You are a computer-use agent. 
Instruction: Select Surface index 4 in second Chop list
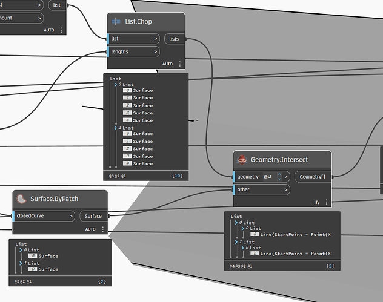(138, 163)
